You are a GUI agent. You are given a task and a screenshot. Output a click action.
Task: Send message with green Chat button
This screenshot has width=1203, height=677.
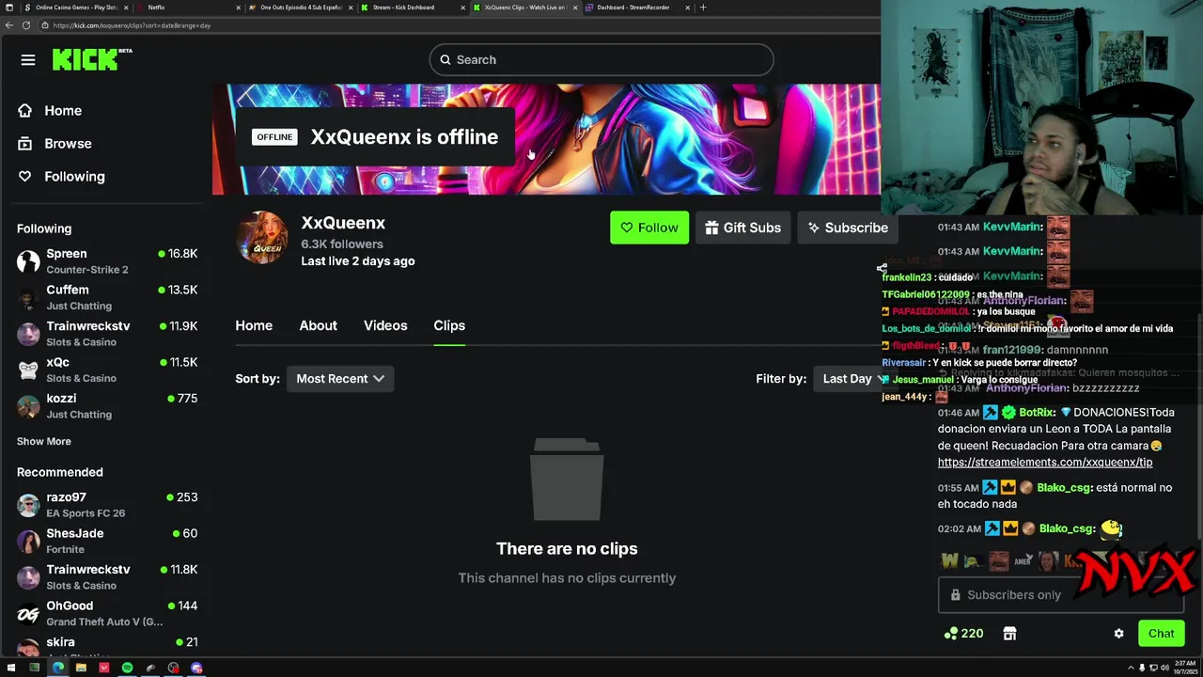point(1162,634)
